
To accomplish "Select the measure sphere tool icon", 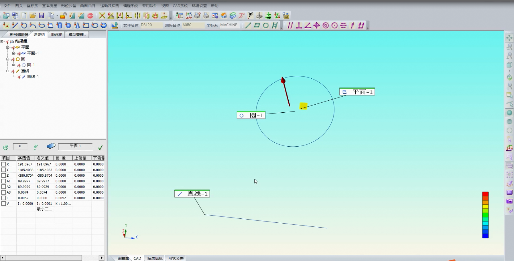I will 68,25.
